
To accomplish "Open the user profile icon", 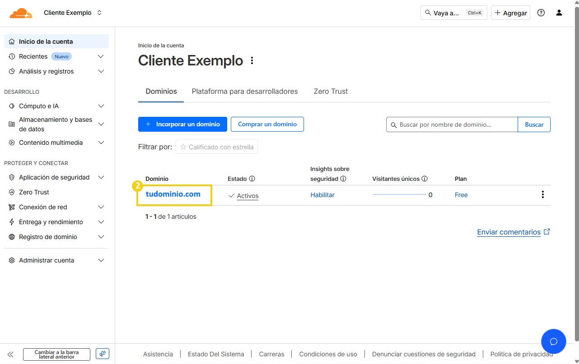I will [559, 13].
